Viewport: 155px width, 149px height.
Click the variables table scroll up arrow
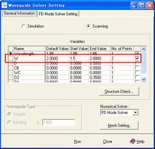point(144,49)
